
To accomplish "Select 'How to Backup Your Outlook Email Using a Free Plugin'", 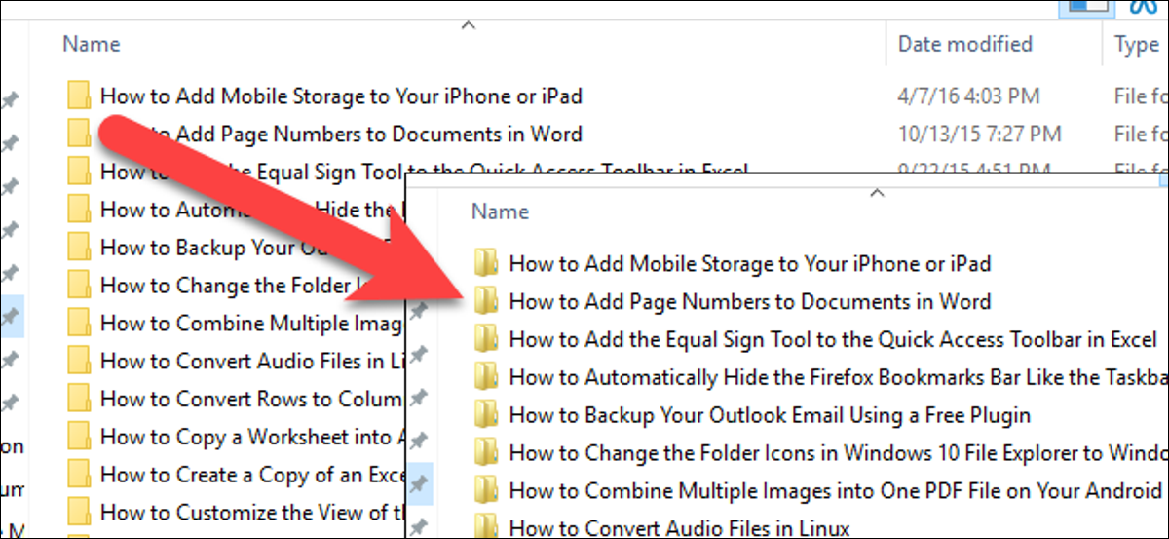I will (770, 415).
